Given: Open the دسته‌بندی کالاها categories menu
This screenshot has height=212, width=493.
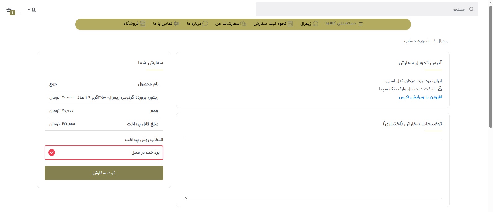Looking at the screenshot, I should [x=340, y=24].
